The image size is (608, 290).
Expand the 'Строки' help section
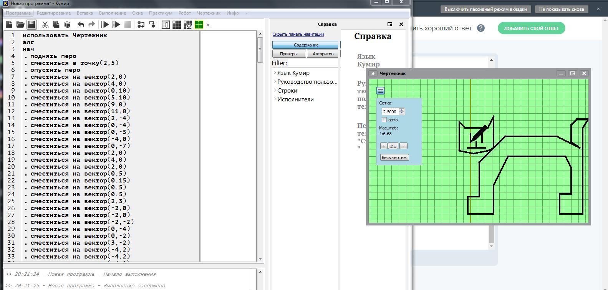click(x=275, y=90)
